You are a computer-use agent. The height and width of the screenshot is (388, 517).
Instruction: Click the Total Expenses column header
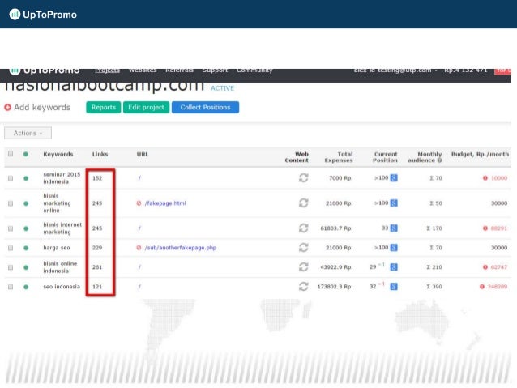tap(339, 157)
